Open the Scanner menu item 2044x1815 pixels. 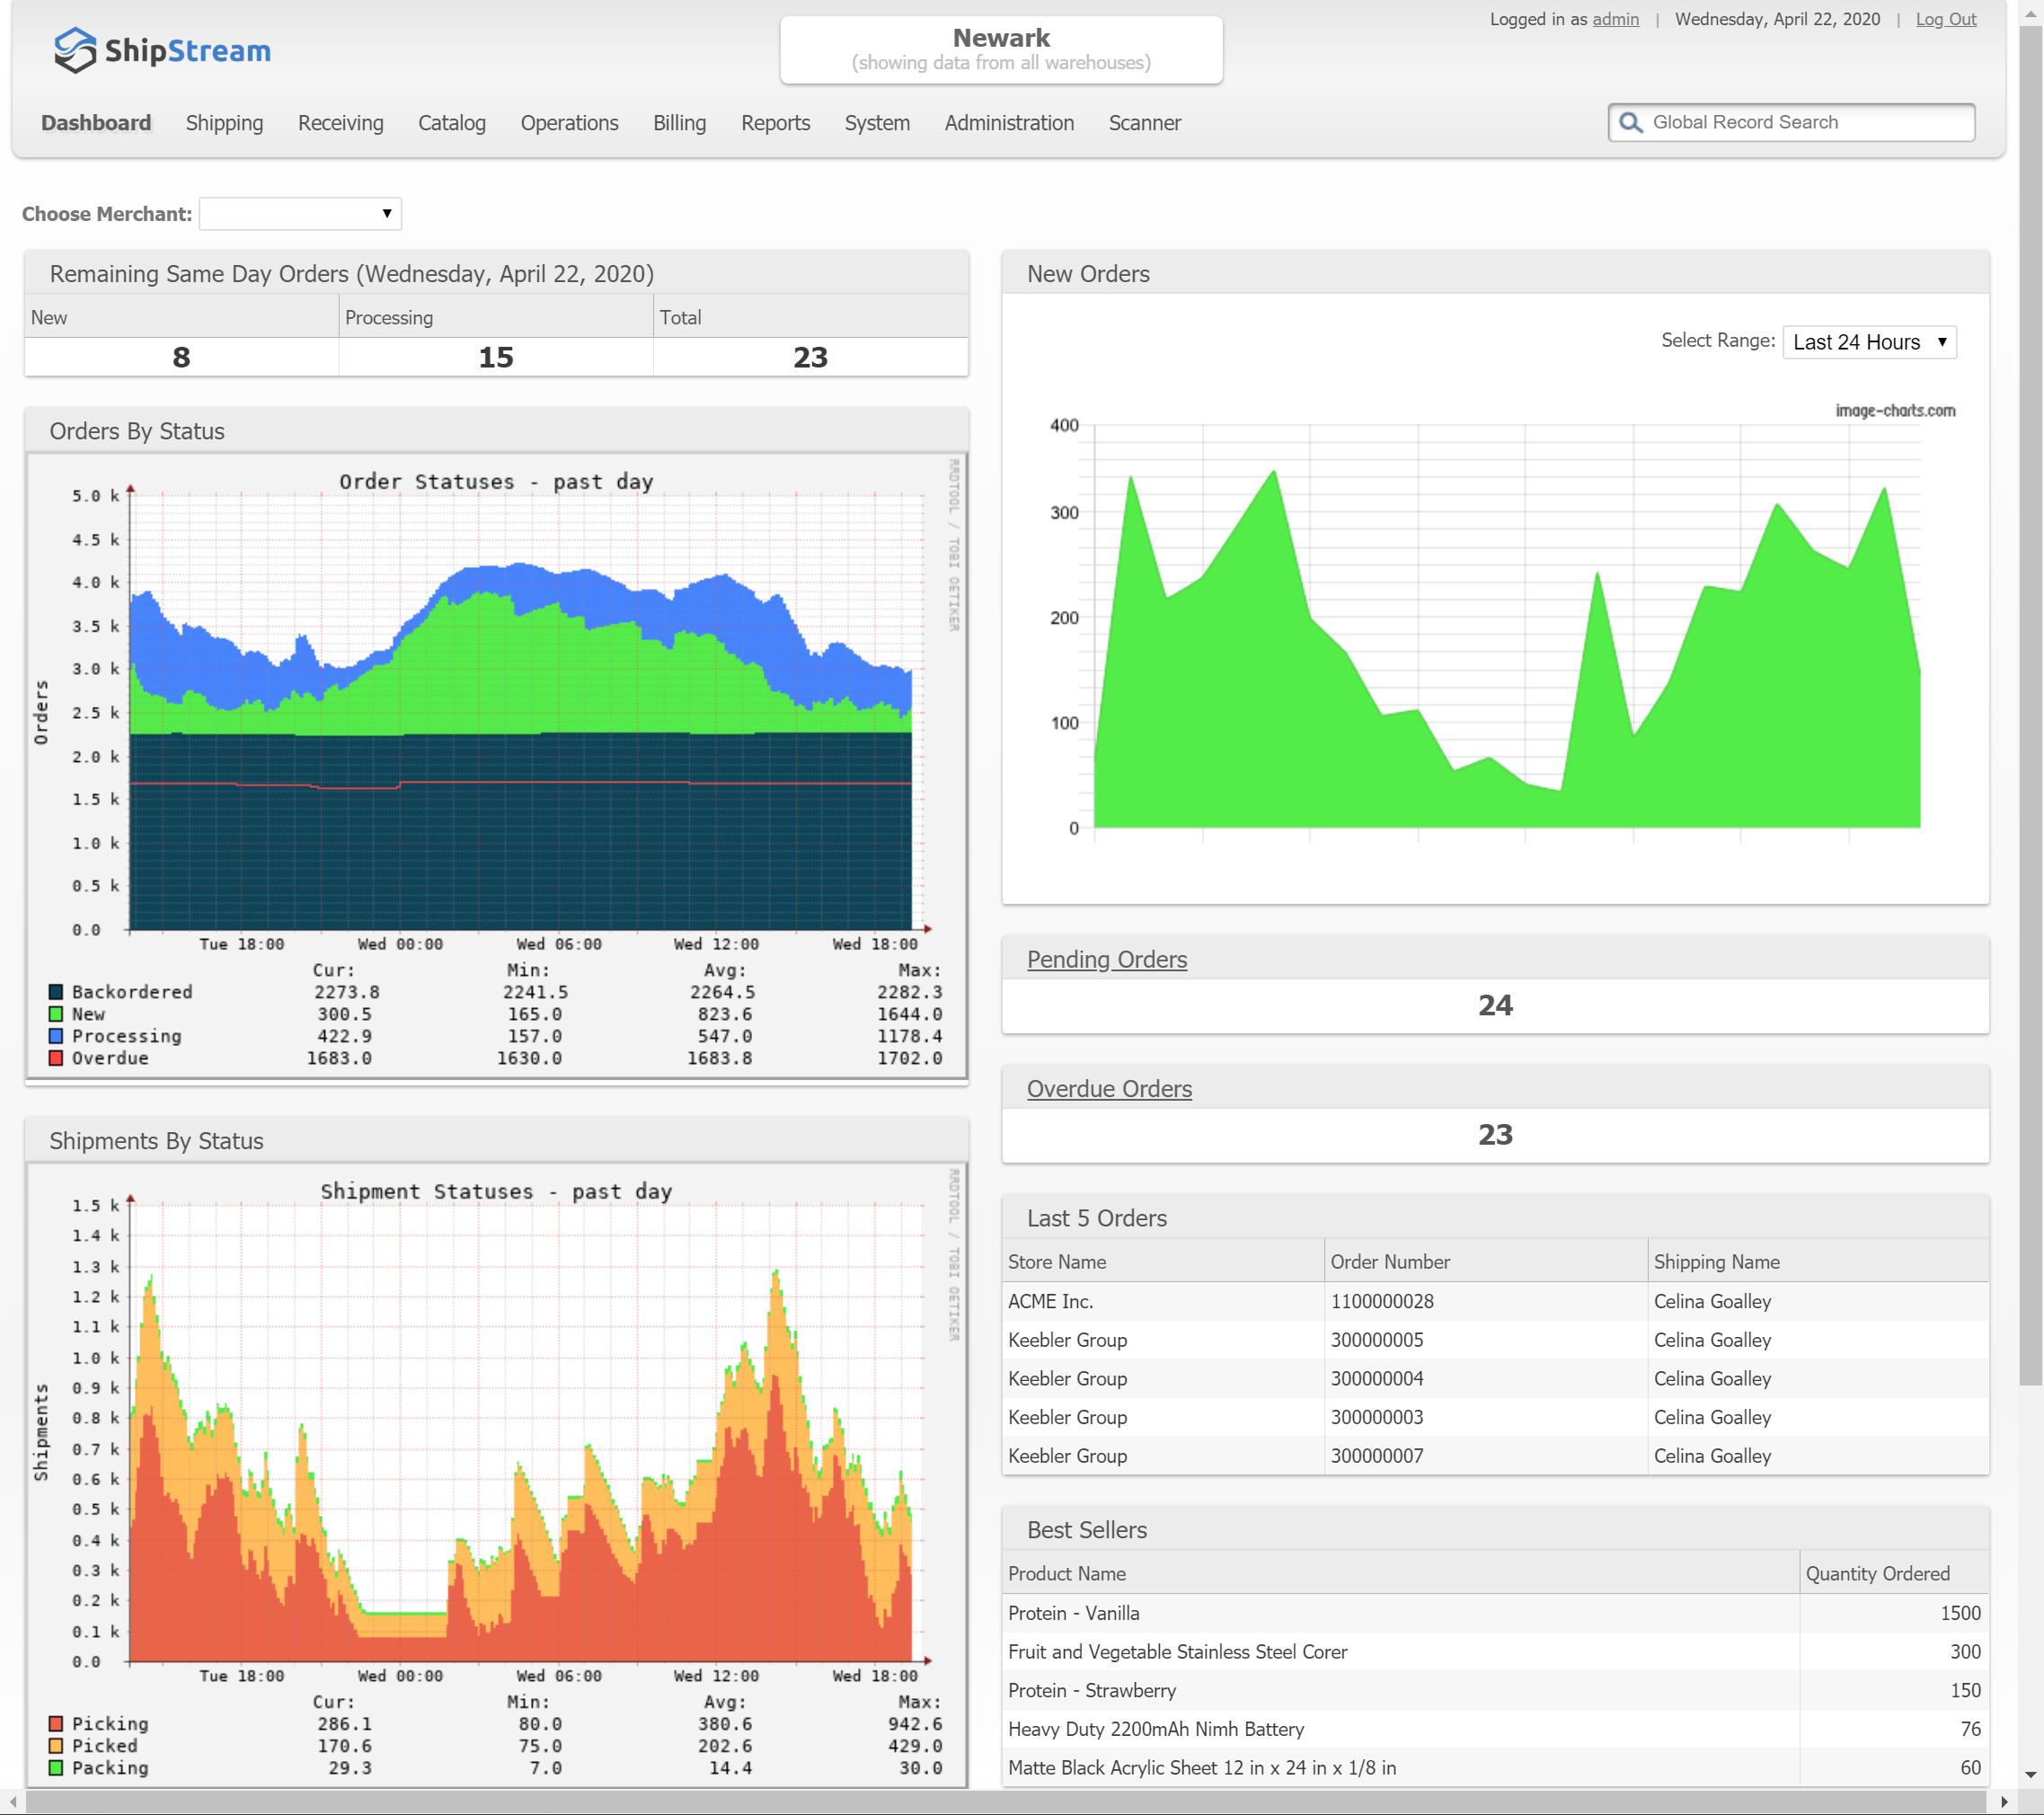pos(1144,123)
